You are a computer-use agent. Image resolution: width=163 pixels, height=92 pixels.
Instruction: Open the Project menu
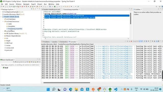40,4
